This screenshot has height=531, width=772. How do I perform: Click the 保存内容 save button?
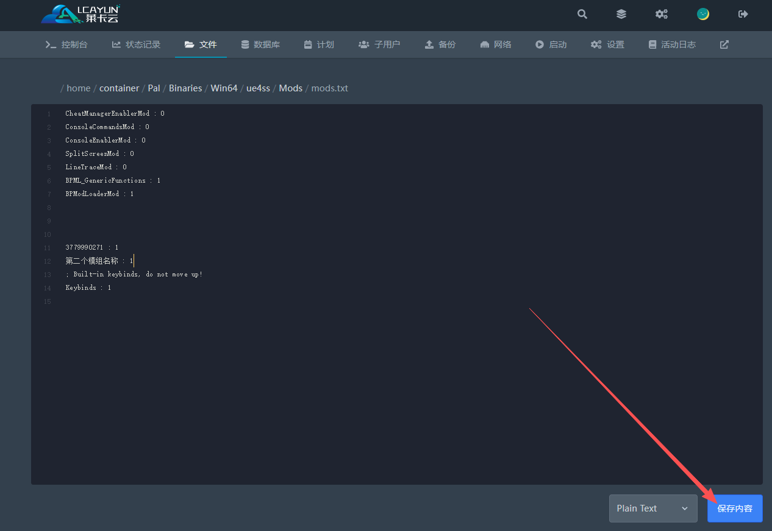[735, 508]
